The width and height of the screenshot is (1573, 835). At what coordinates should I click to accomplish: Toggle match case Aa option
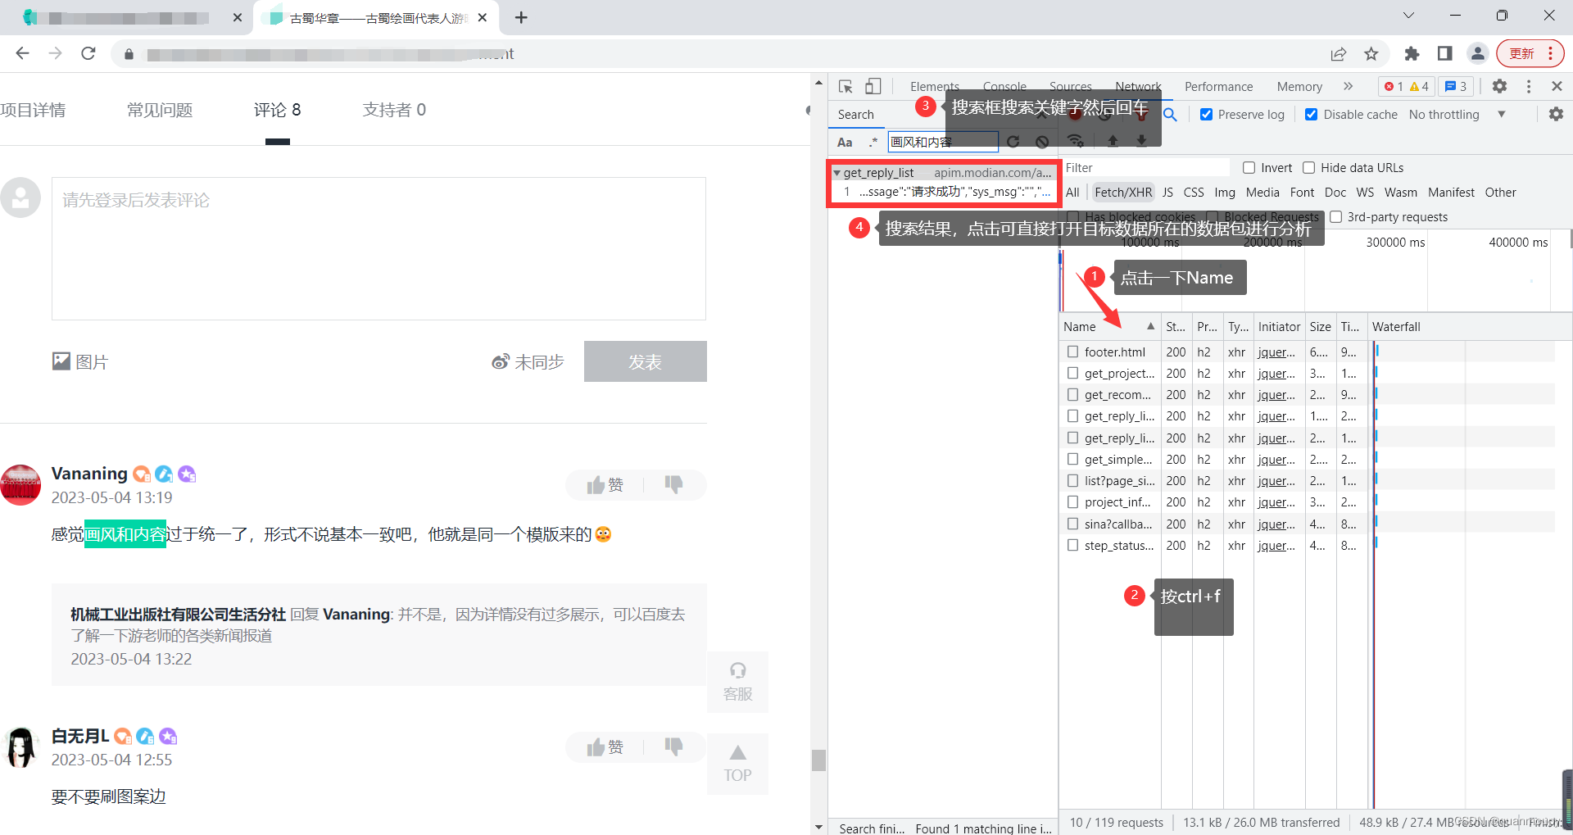[845, 142]
